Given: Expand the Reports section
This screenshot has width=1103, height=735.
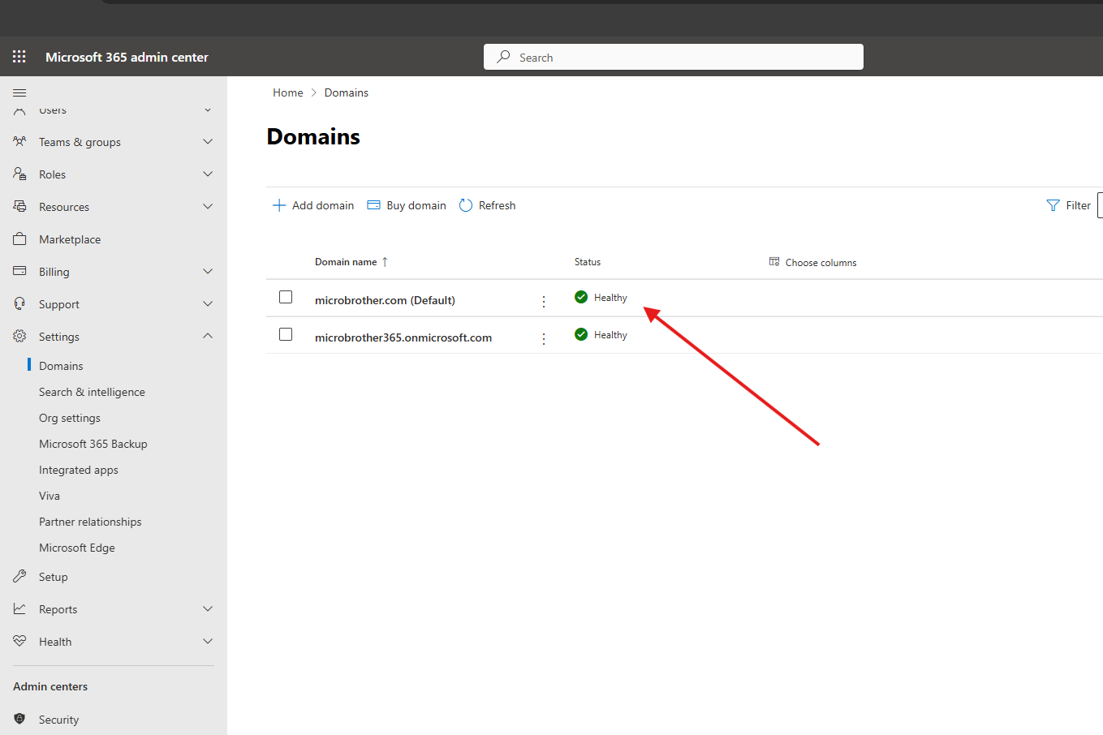Looking at the screenshot, I should tap(208, 608).
